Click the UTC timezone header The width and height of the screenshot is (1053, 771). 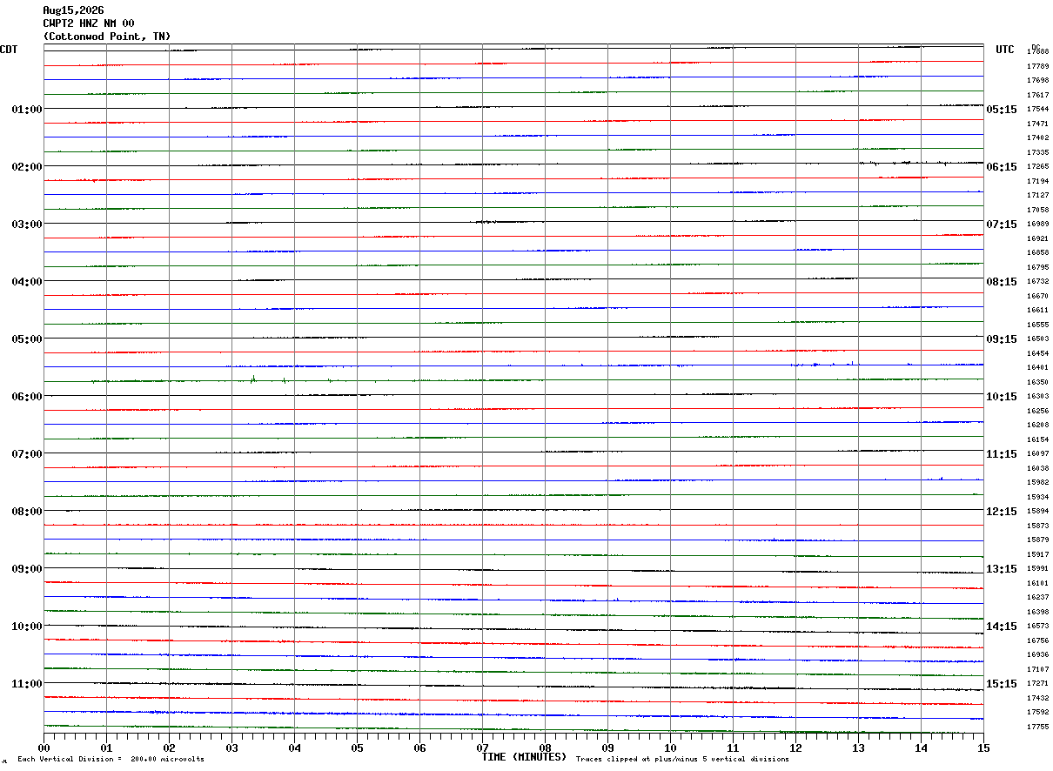click(1005, 50)
